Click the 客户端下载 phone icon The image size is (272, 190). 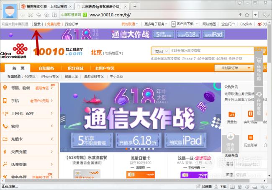pos(173,24)
